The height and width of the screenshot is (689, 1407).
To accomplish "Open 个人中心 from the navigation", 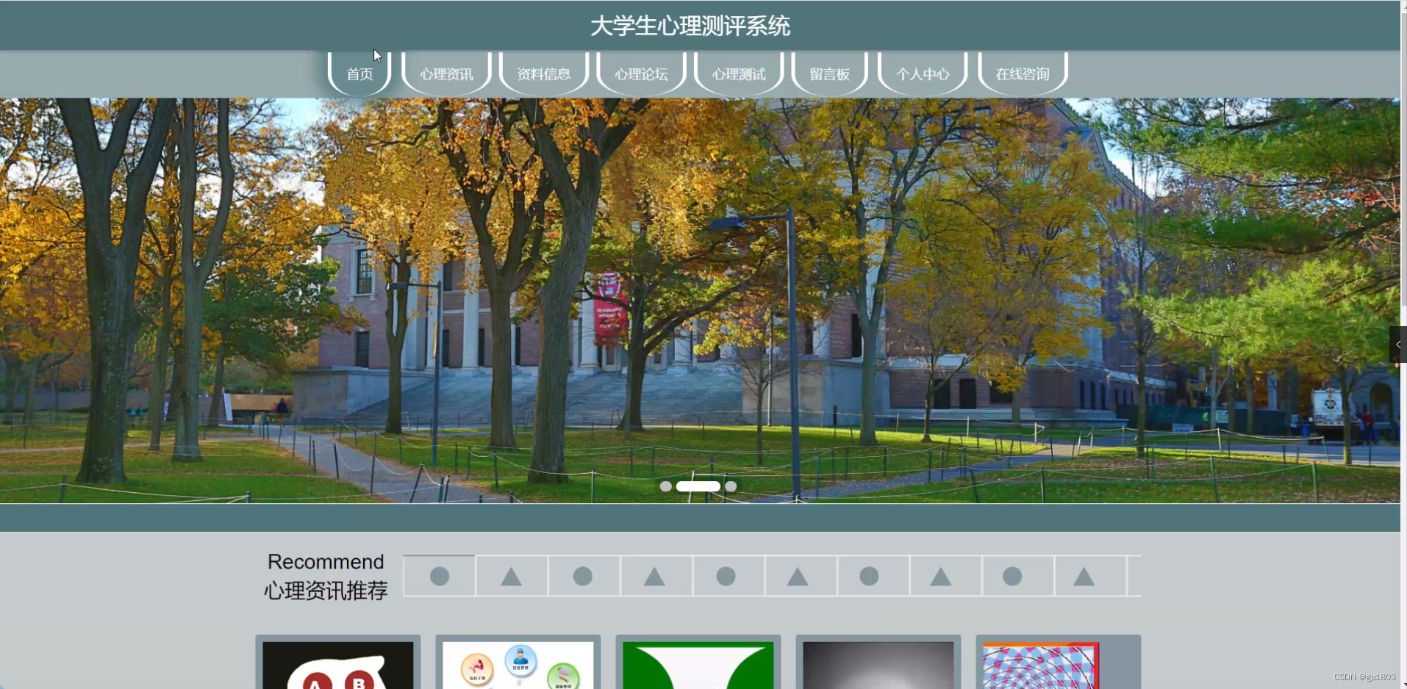I will [923, 73].
